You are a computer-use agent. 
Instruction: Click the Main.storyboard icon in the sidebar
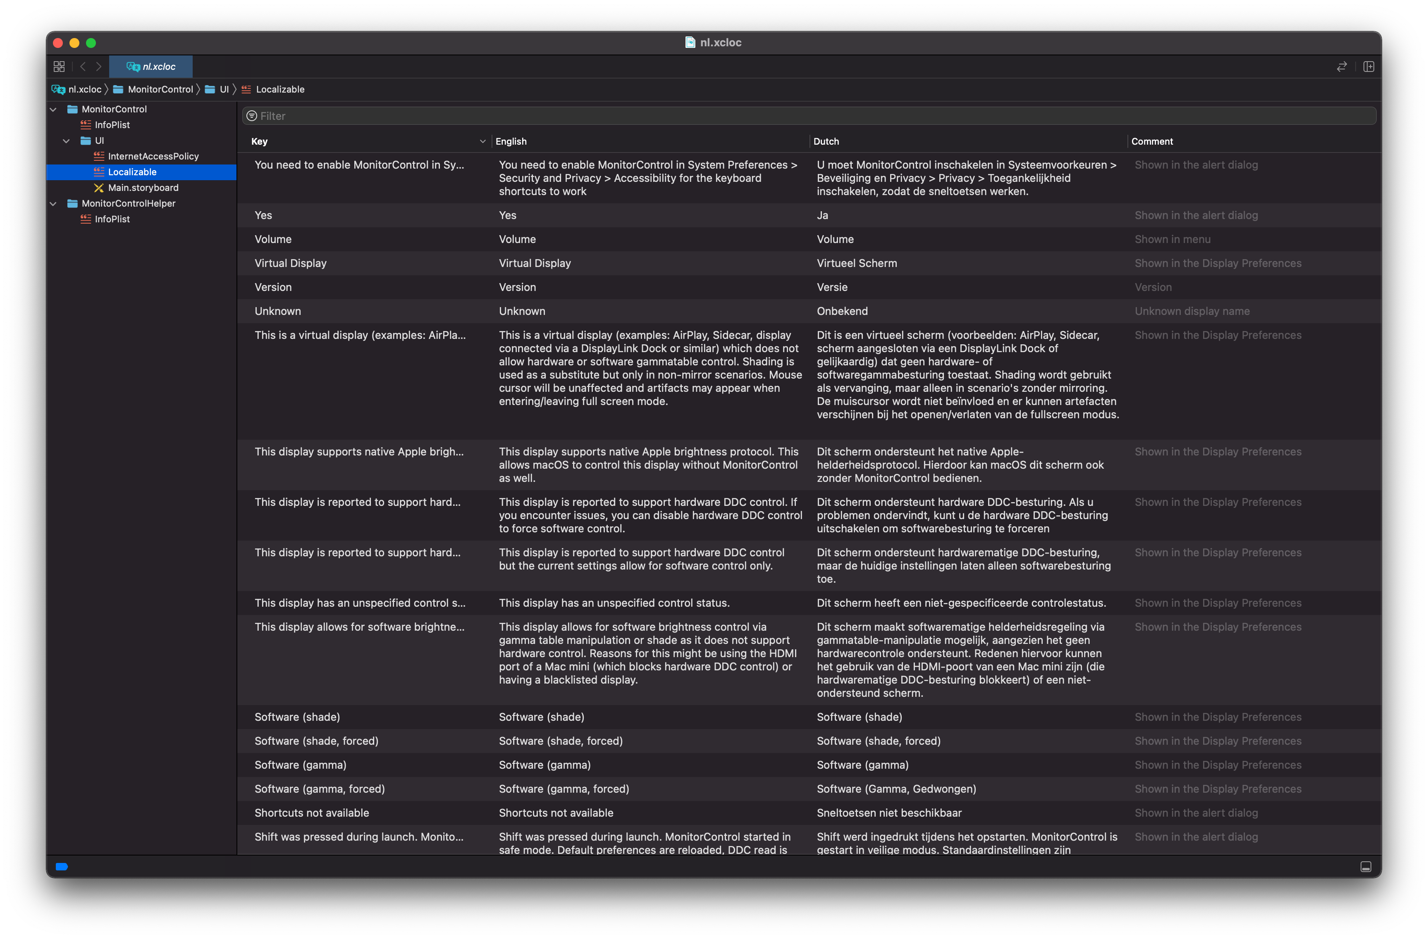pos(99,188)
